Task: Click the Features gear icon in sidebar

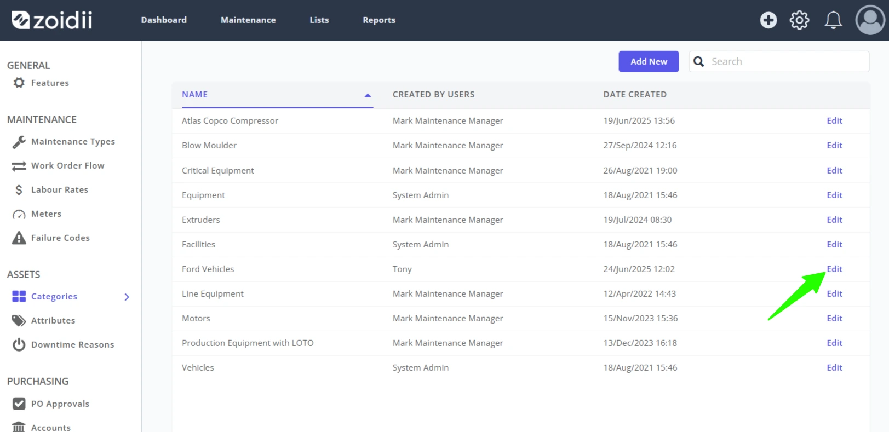Action: coord(19,83)
